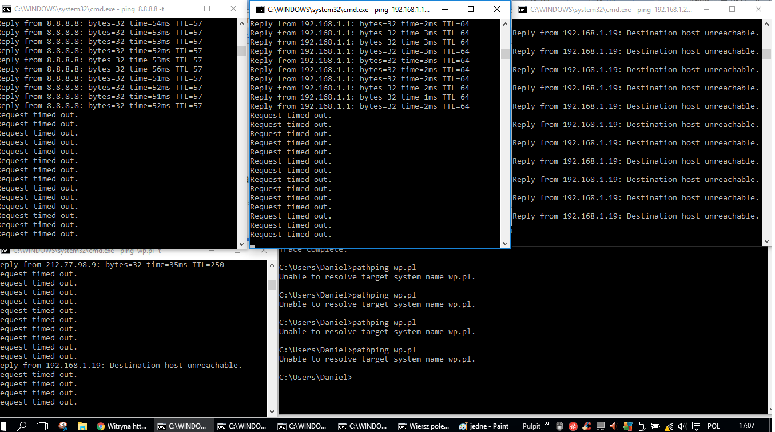Screen dimensions: 775x432
Task: Open system menu icon of ping 192.168.1.1 window
Action: tap(260, 9)
